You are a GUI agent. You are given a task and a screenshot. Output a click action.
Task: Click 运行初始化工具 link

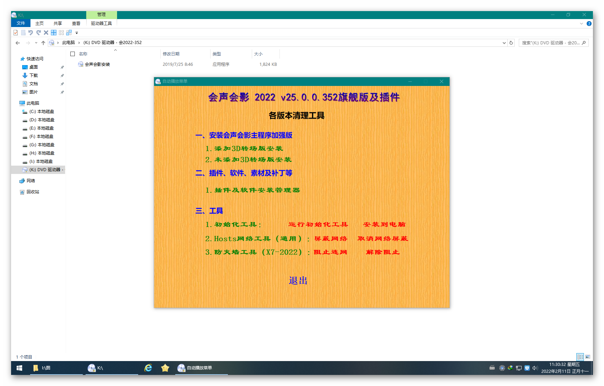click(318, 224)
